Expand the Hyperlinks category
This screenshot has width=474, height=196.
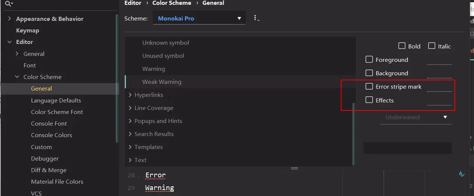click(x=130, y=95)
